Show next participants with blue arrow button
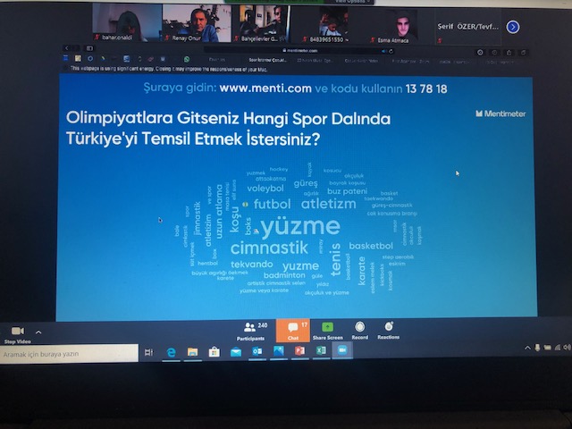 pyautogui.click(x=512, y=27)
